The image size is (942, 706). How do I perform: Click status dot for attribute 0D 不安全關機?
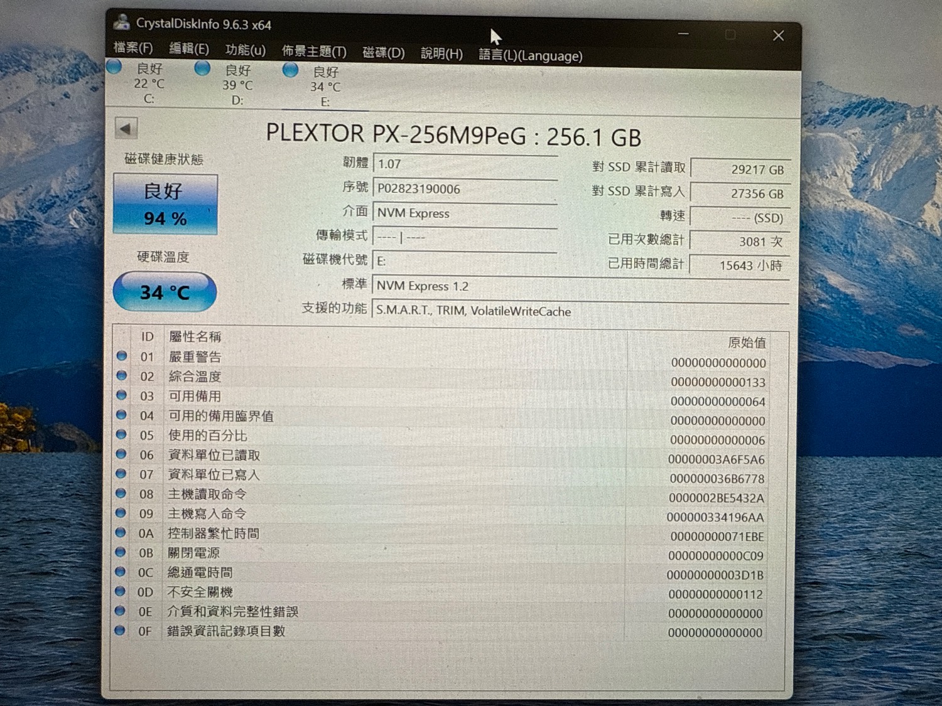[121, 591]
